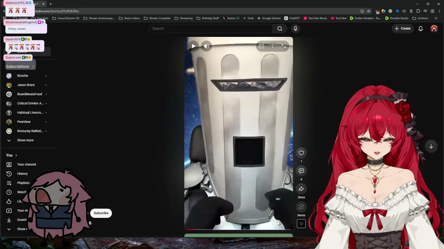Screen dimensions: 444x249
Task: Open Fuel Rats bookmark folder
Action: (x=40, y=18)
